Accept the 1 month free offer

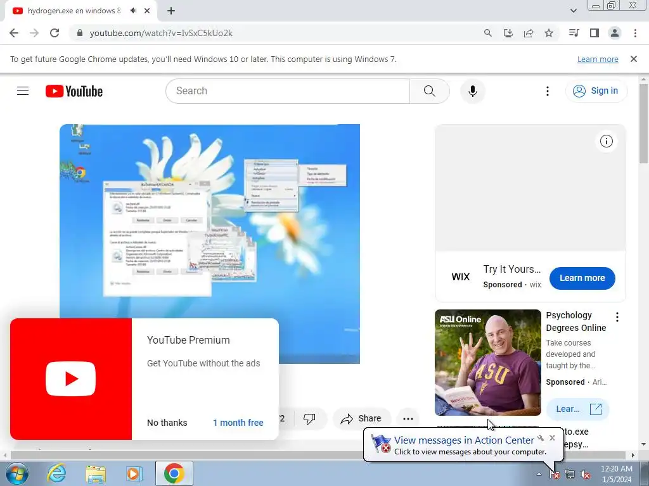pyautogui.click(x=238, y=423)
